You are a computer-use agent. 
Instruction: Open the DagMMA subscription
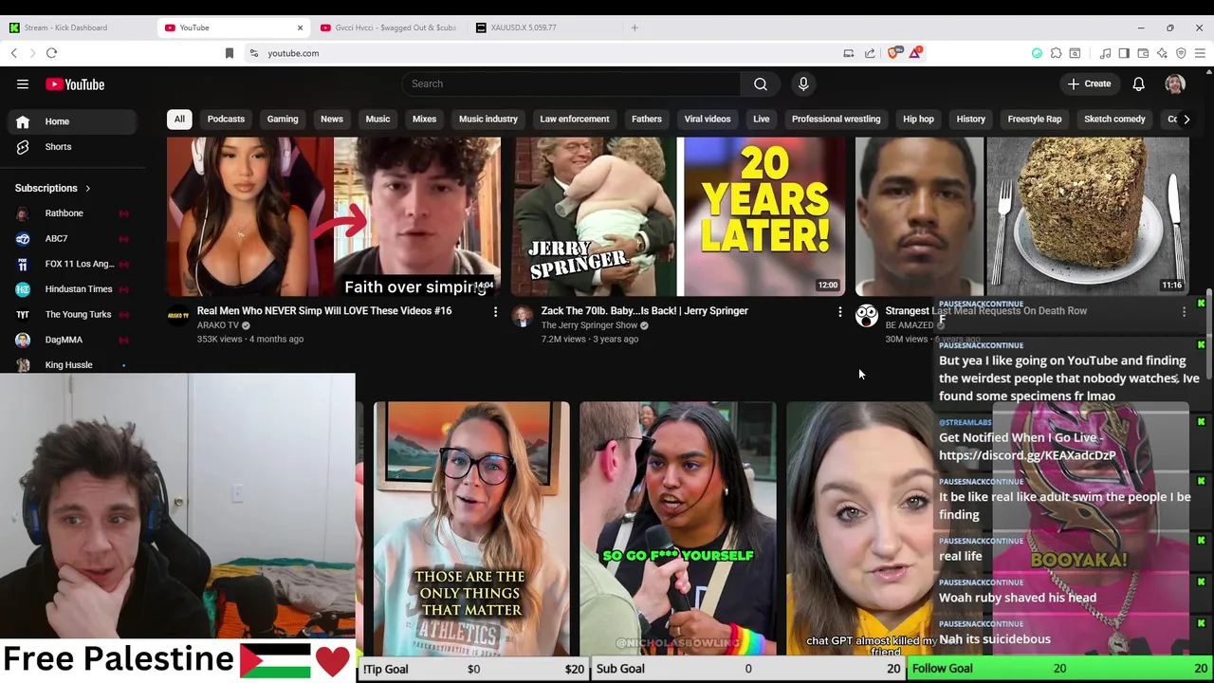73,340
